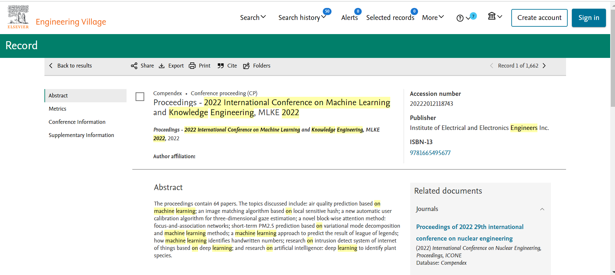
Task: Open the Engineering Village home link
Action: point(71,22)
